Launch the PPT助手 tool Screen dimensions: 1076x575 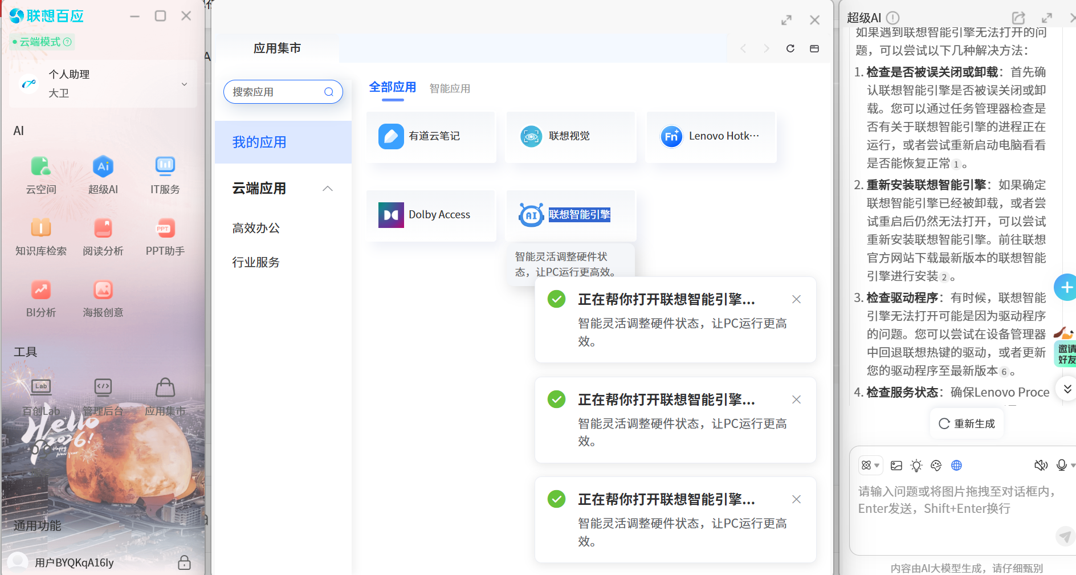(165, 229)
